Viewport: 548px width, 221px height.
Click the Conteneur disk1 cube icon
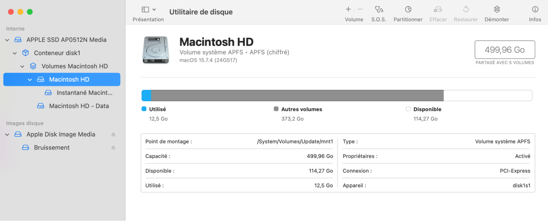pyautogui.click(x=25, y=53)
